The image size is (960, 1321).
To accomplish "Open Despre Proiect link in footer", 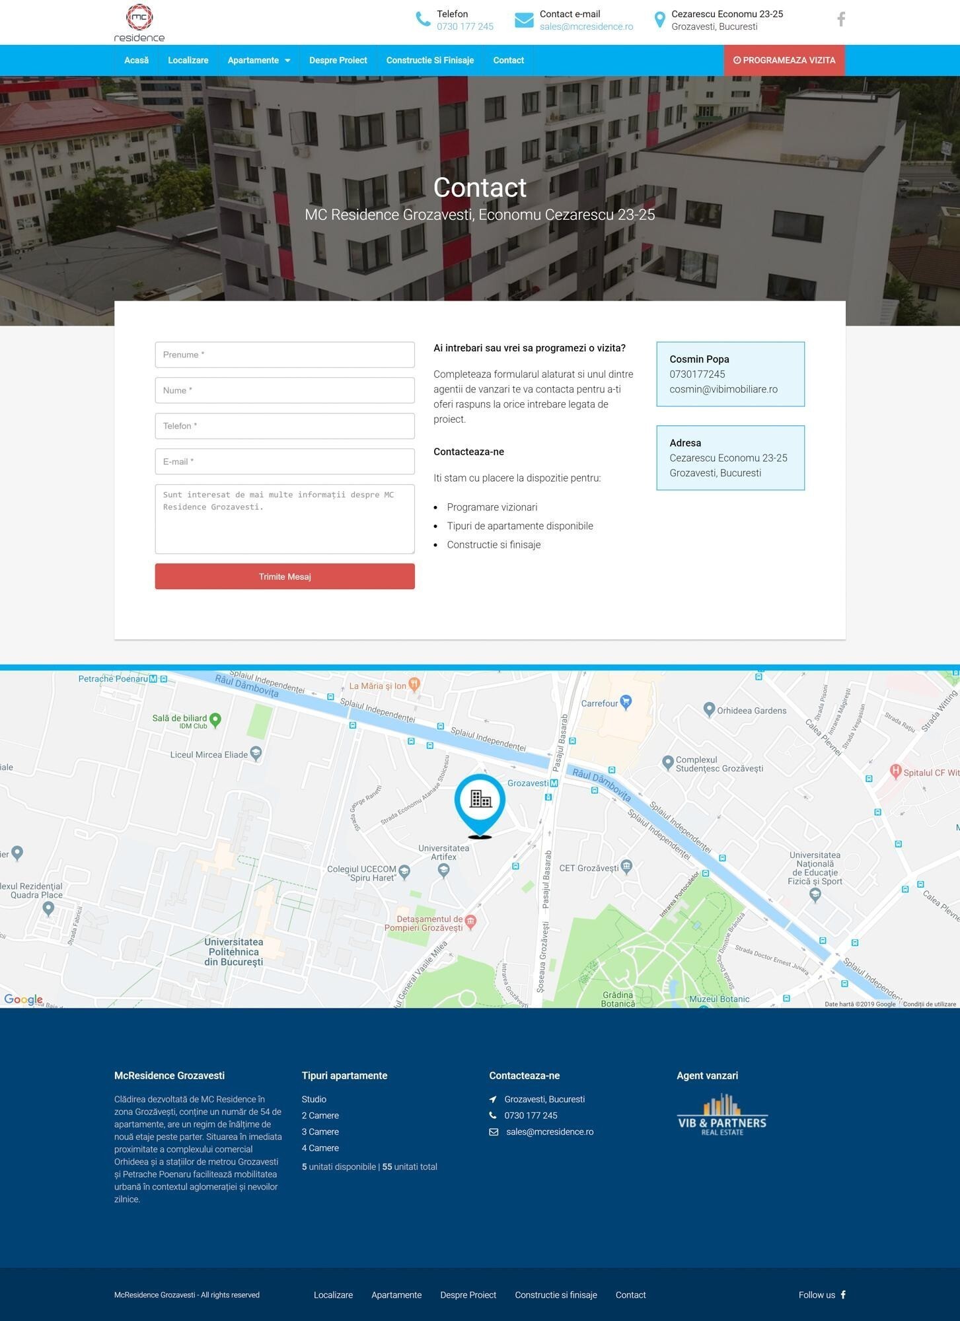I will pyautogui.click(x=468, y=1295).
